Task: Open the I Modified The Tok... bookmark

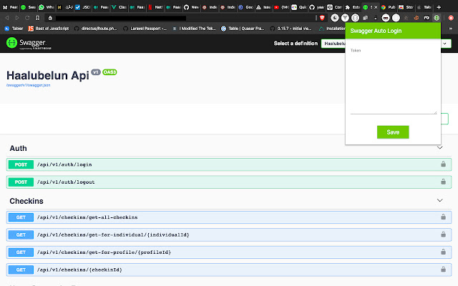Action: tap(194, 29)
